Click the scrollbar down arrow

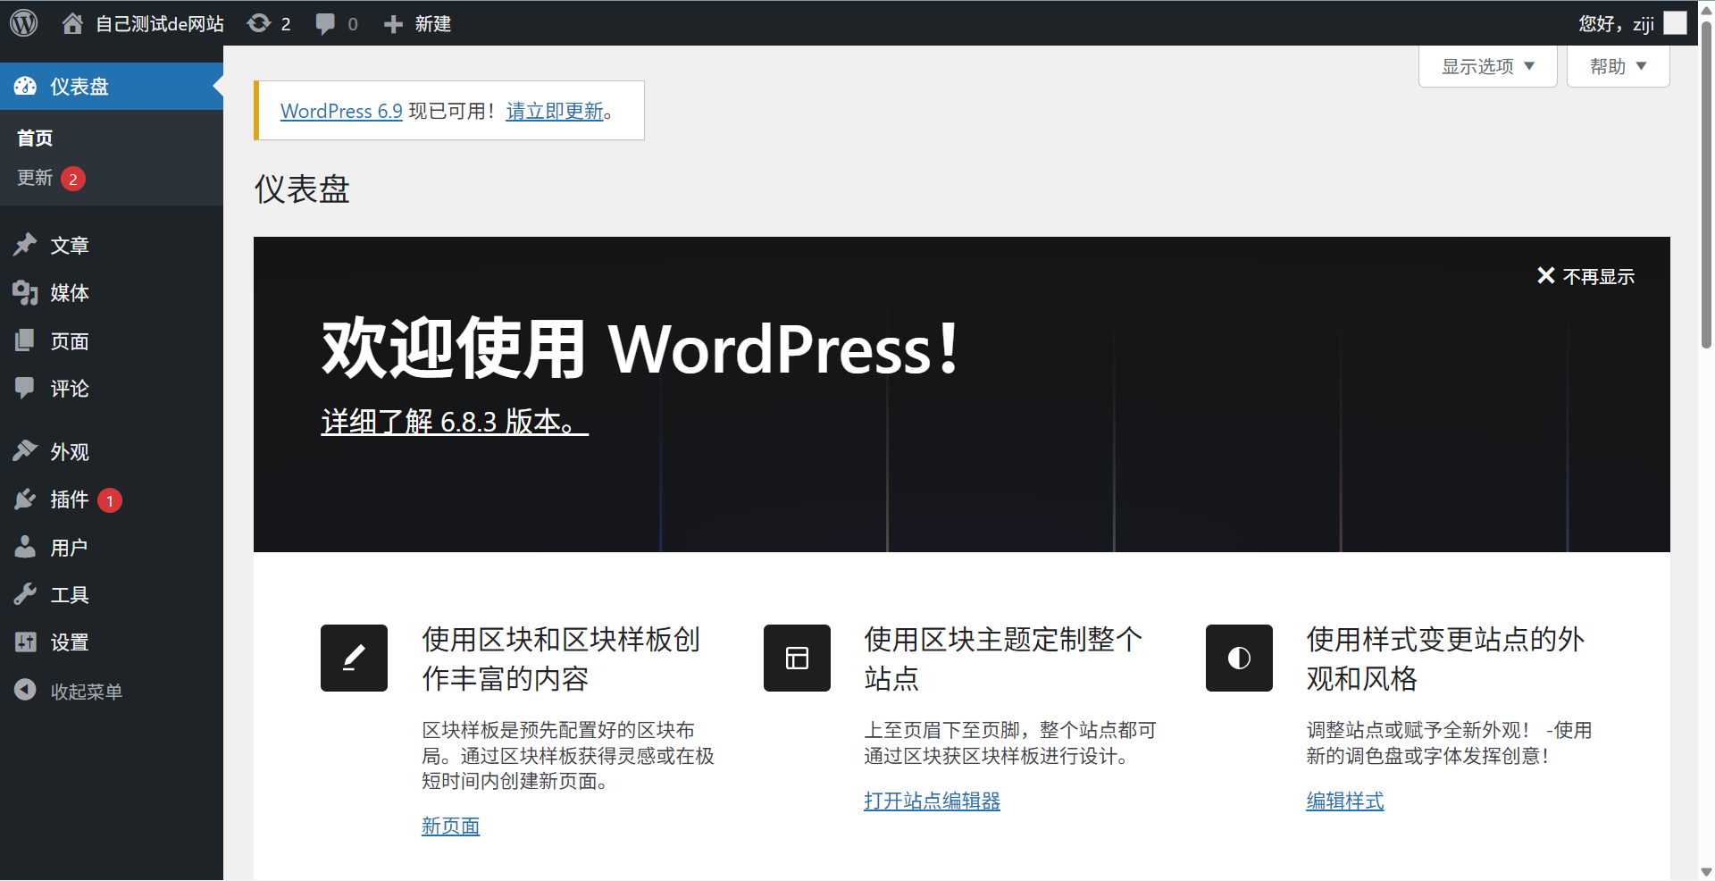(x=1706, y=871)
